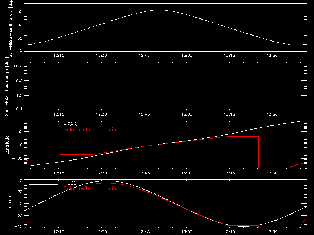Click the 12:15 tick label under Latitude plot

(58, 232)
